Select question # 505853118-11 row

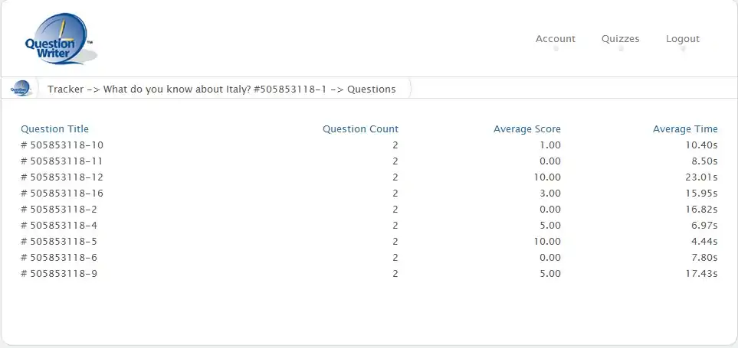coord(62,161)
